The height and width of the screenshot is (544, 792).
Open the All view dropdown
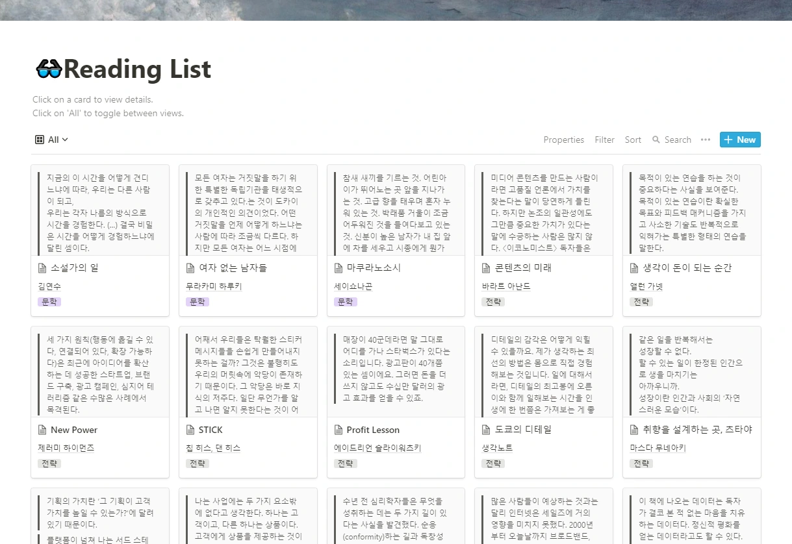click(51, 140)
